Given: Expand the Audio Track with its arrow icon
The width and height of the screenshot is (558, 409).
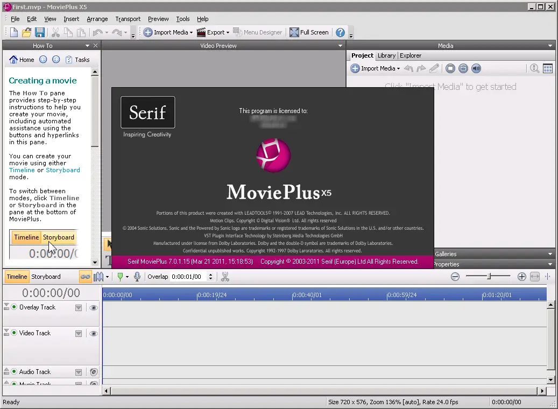Looking at the screenshot, I should click(x=6, y=371).
